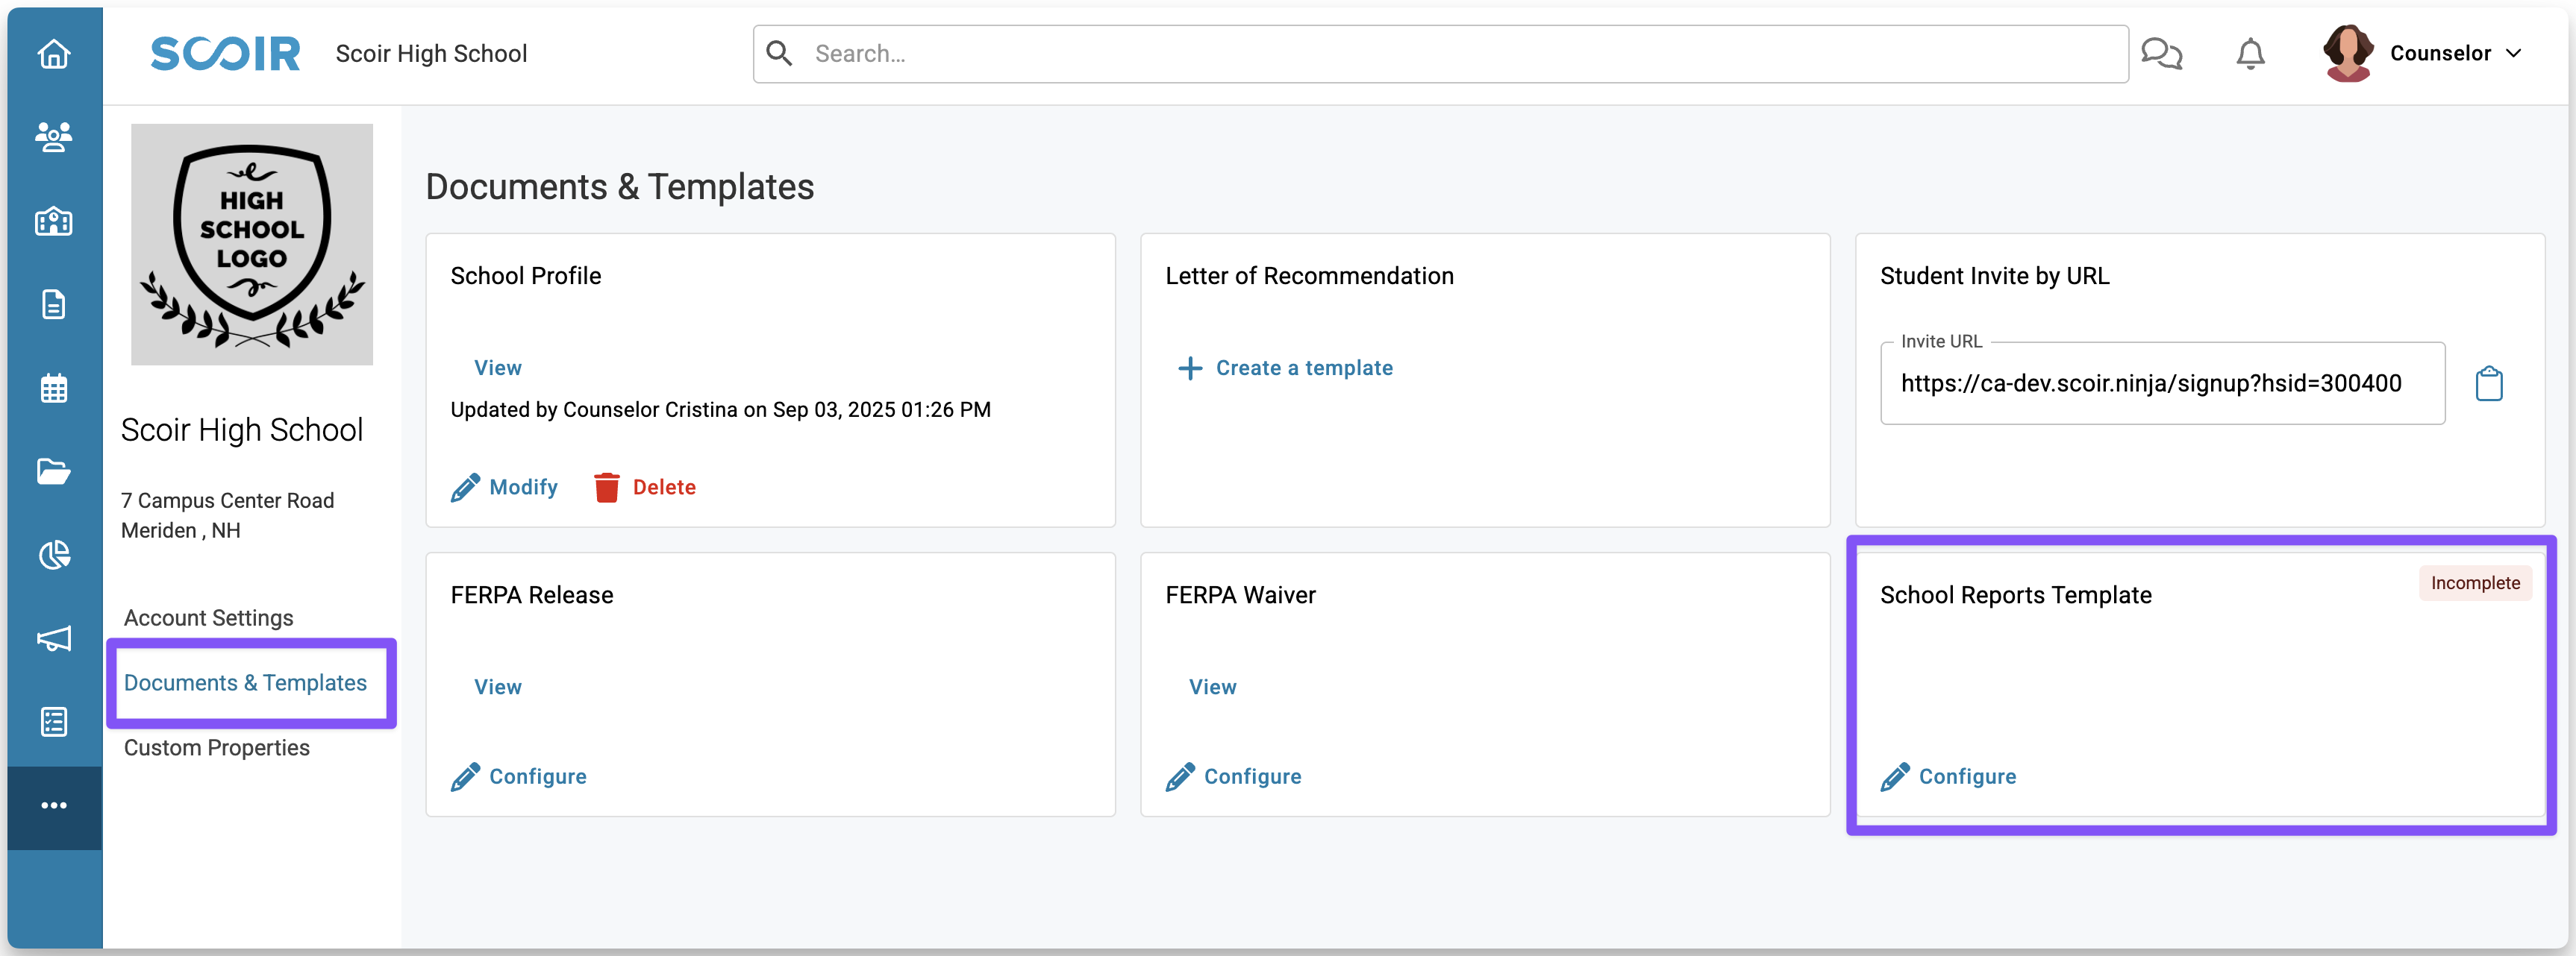2576x956 pixels.
Task: Open the Students group icon in sidebar
Action: (54, 136)
